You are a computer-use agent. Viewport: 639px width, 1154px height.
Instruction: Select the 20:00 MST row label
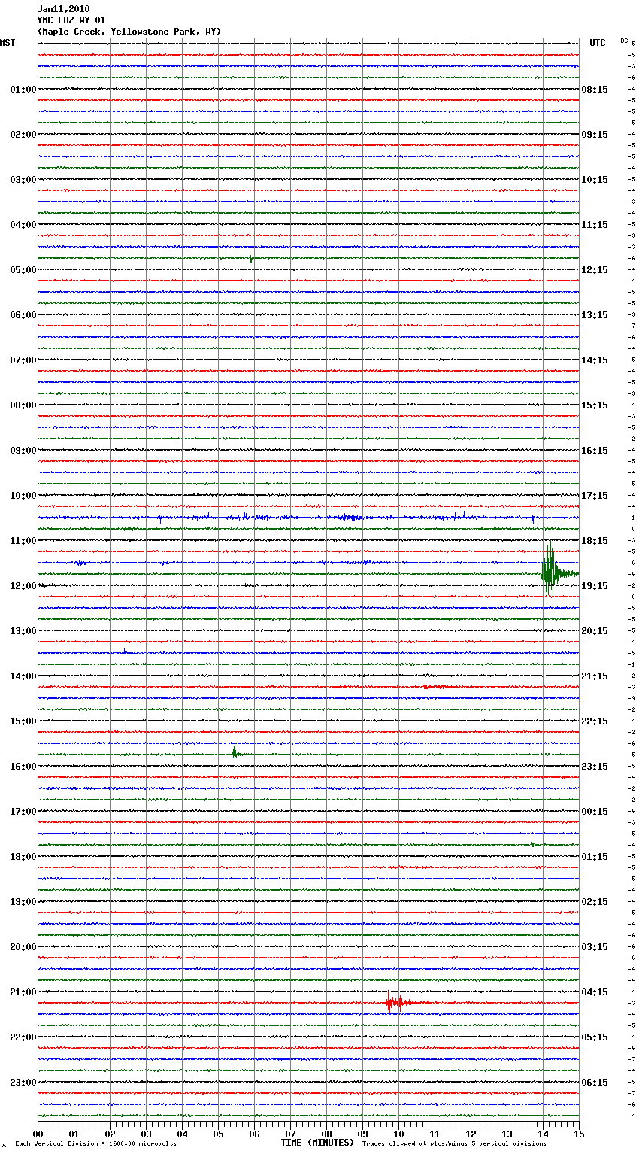[x=23, y=947]
